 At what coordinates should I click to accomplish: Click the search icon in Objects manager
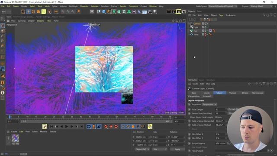point(264,15)
